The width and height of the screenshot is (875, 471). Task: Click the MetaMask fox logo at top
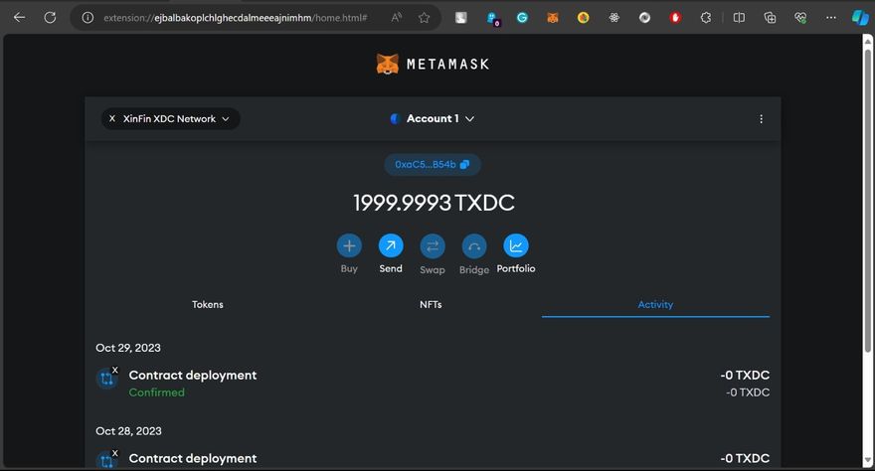click(x=388, y=65)
